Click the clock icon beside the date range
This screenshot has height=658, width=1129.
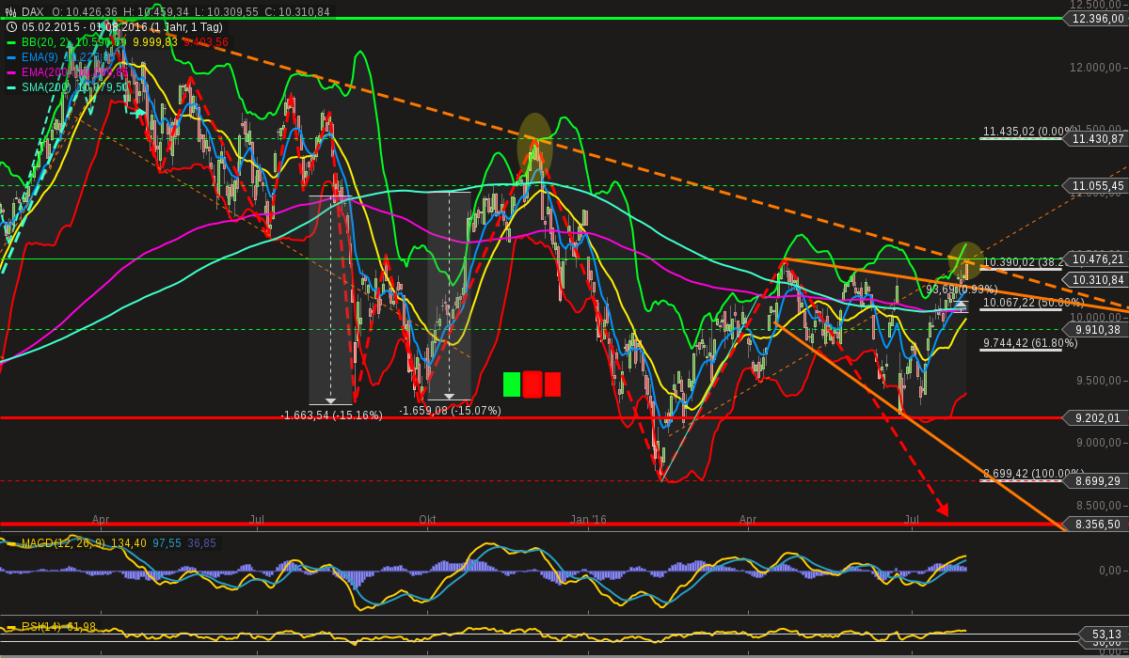[x=11, y=27]
